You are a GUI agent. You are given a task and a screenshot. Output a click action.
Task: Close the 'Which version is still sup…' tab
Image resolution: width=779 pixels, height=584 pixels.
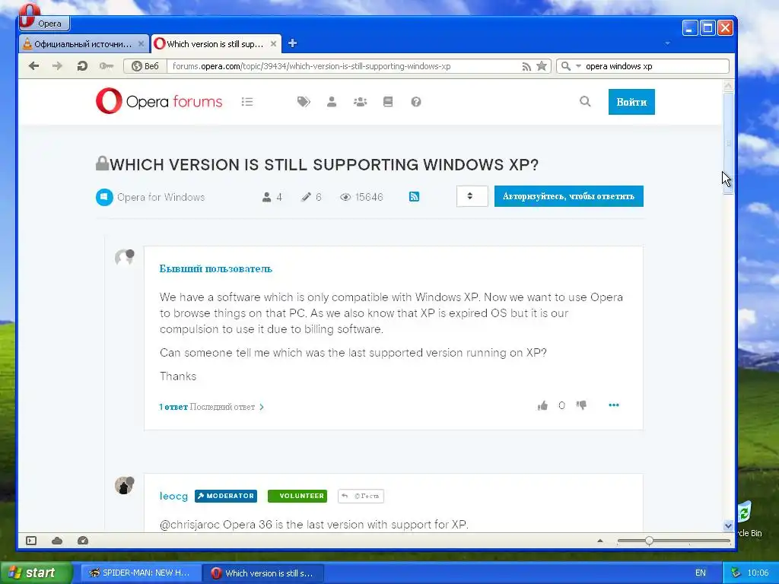pos(273,43)
